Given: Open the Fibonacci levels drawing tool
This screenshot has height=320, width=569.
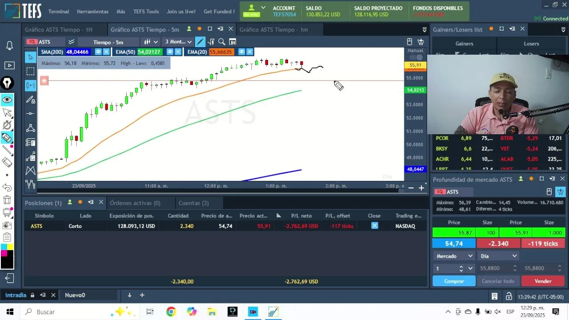Looking at the screenshot, I should point(30,142).
